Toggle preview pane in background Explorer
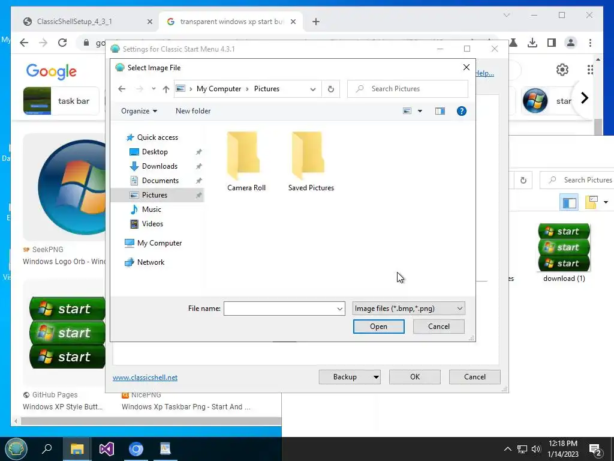614x461 pixels. (569, 202)
